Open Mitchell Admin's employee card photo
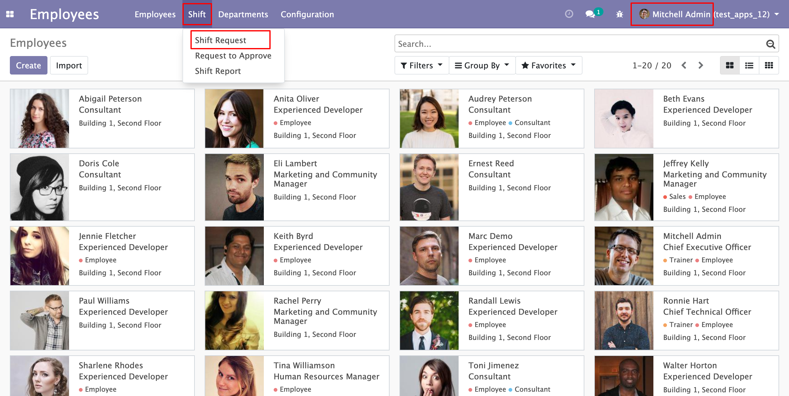 click(624, 256)
